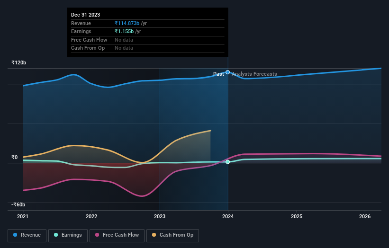Image resolution: width=389 pixels, height=248 pixels.
Task: Toggle the Earnings legend button
Action: tap(68, 235)
